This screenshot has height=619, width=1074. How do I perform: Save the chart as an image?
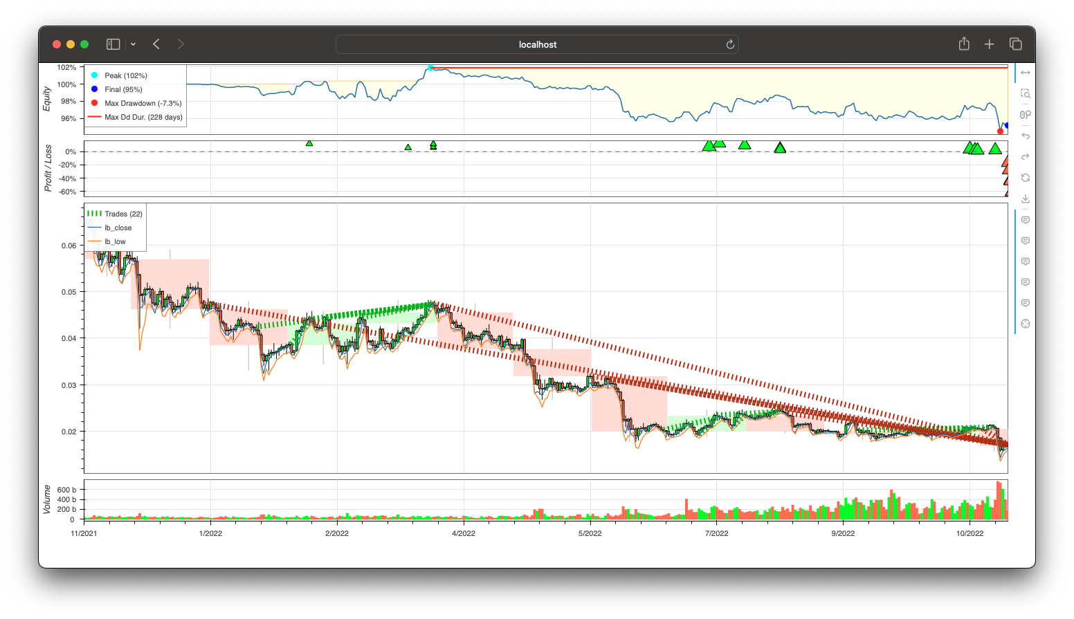click(x=1026, y=198)
